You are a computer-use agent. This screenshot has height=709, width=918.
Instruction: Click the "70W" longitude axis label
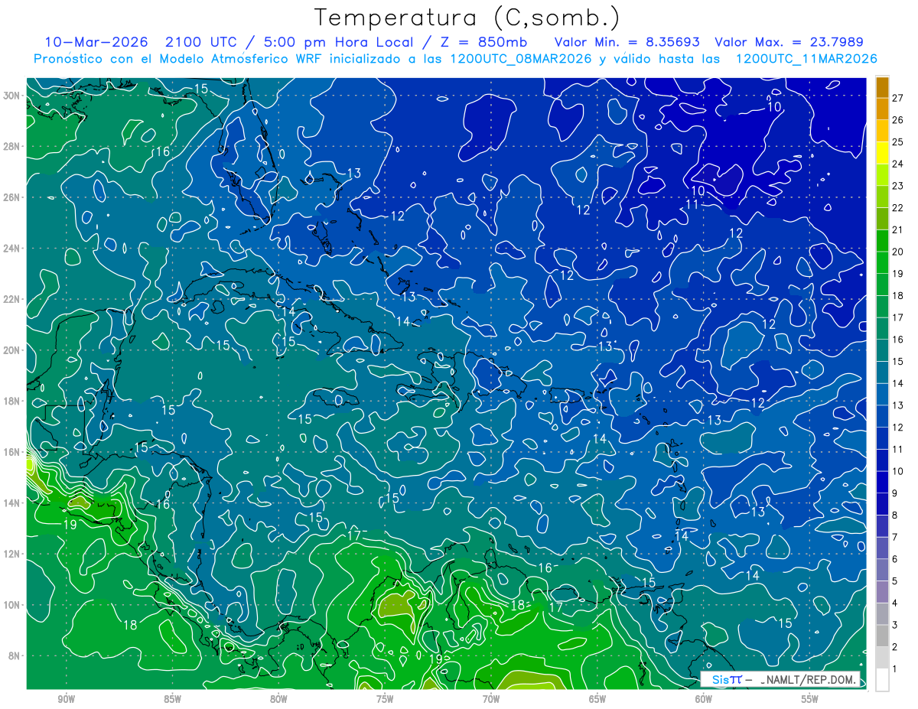click(491, 700)
